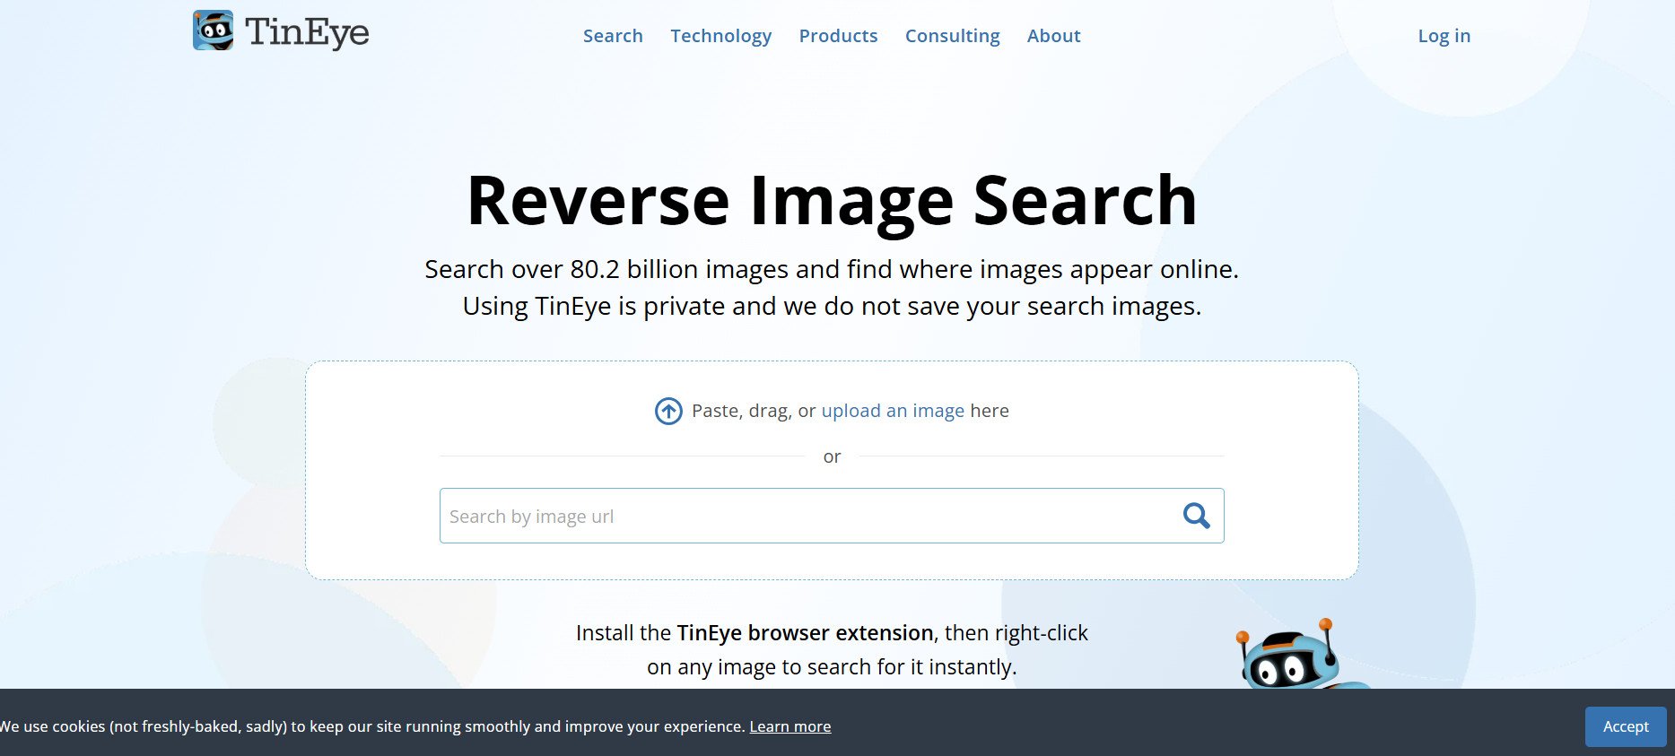
Task: Open 'Learn more' in the cookie banner
Action: pos(790,726)
